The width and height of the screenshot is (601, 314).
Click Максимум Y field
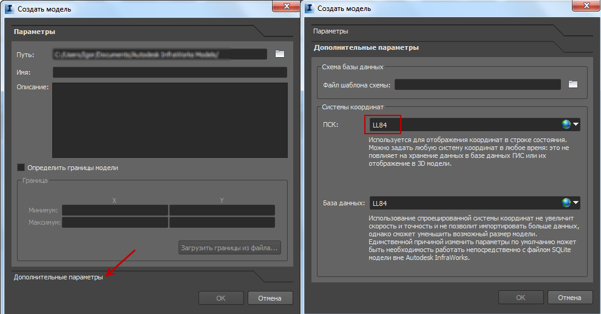[222, 222]
